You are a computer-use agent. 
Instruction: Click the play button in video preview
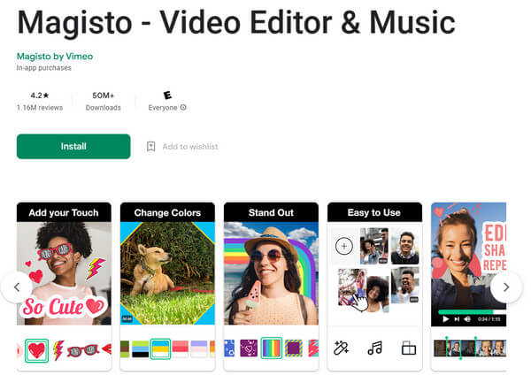tap(446, 319)
